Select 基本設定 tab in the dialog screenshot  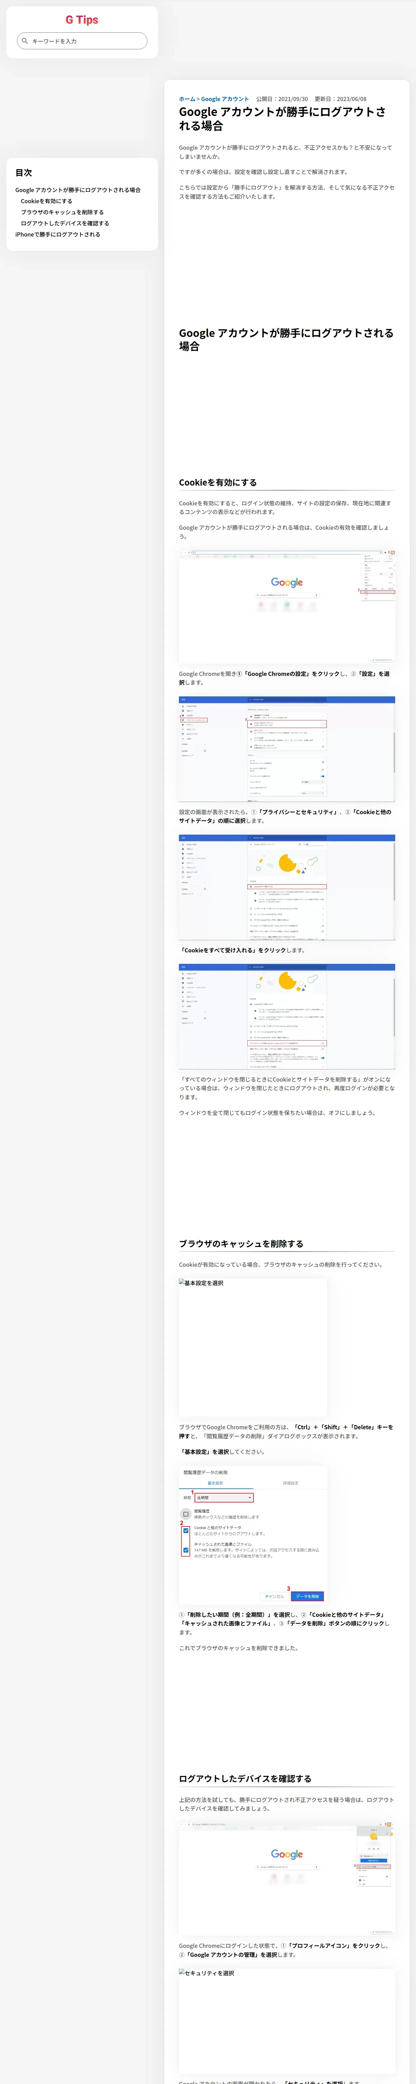tap(216, 1483)
